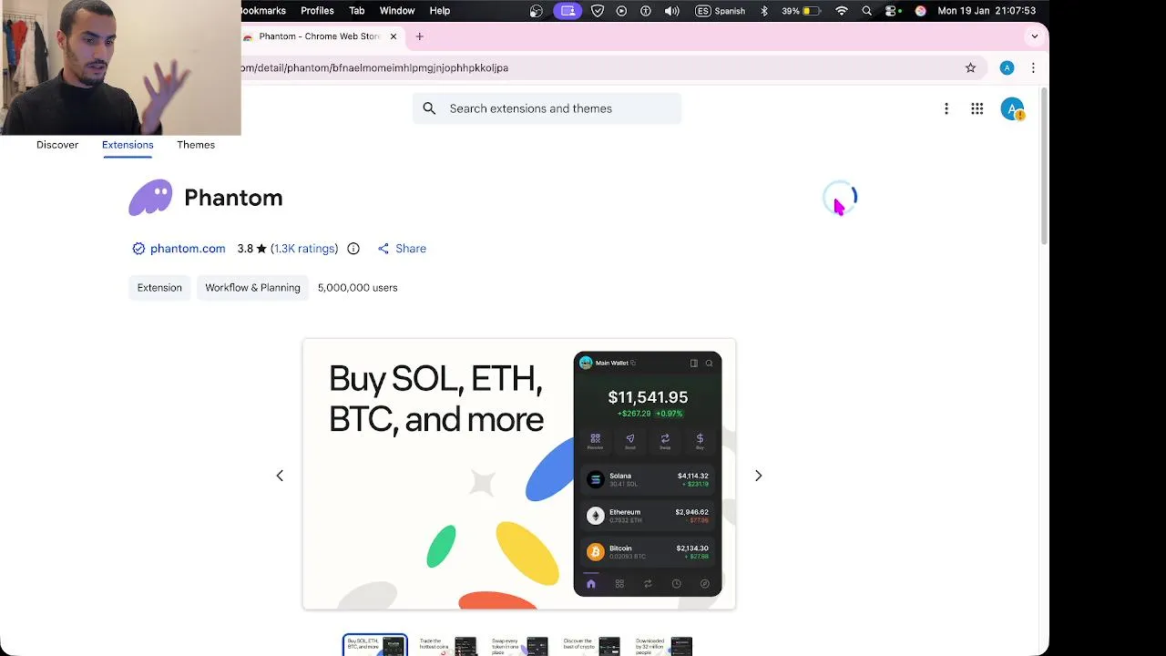This screenshot has width=1166, height=656.
Task: Open Chrome Web Store three-dot options menu
Action: pos(946,108)
